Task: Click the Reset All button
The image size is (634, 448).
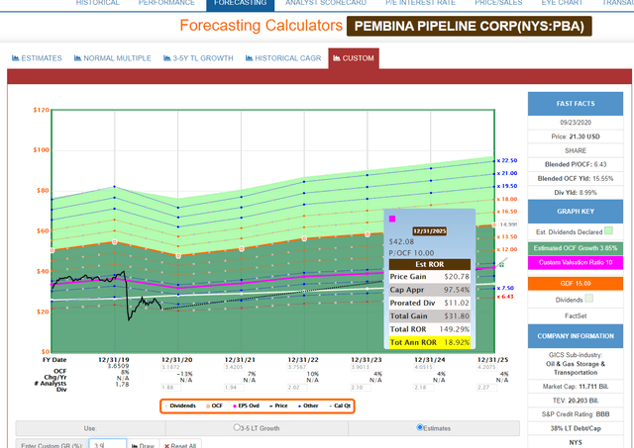Action: click(180, 445)
